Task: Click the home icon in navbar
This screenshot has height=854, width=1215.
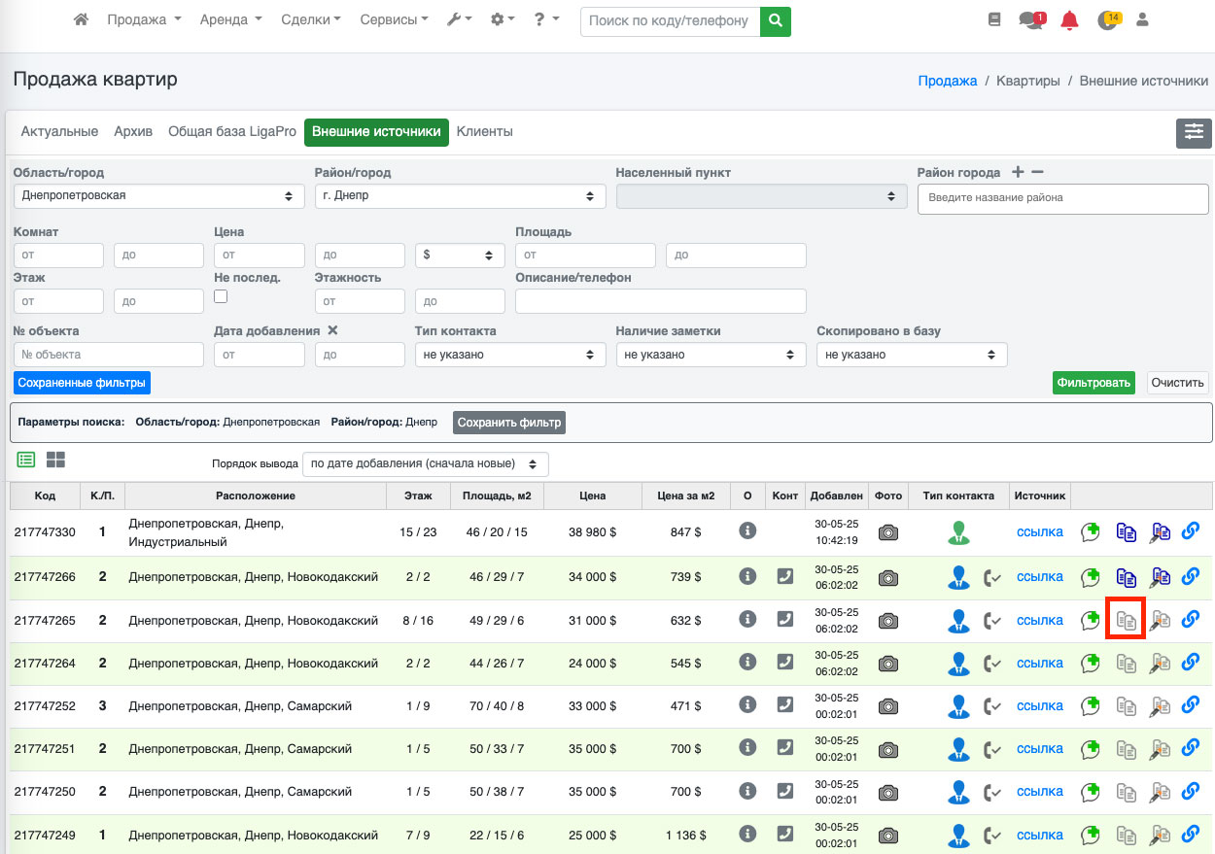Action: click(82, 19)
